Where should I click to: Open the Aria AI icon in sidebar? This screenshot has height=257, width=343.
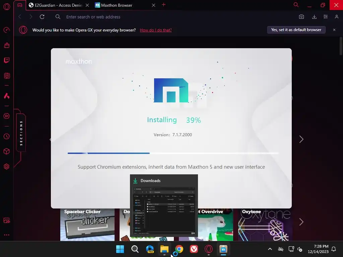pyautogui.click(x=7, y=96)
